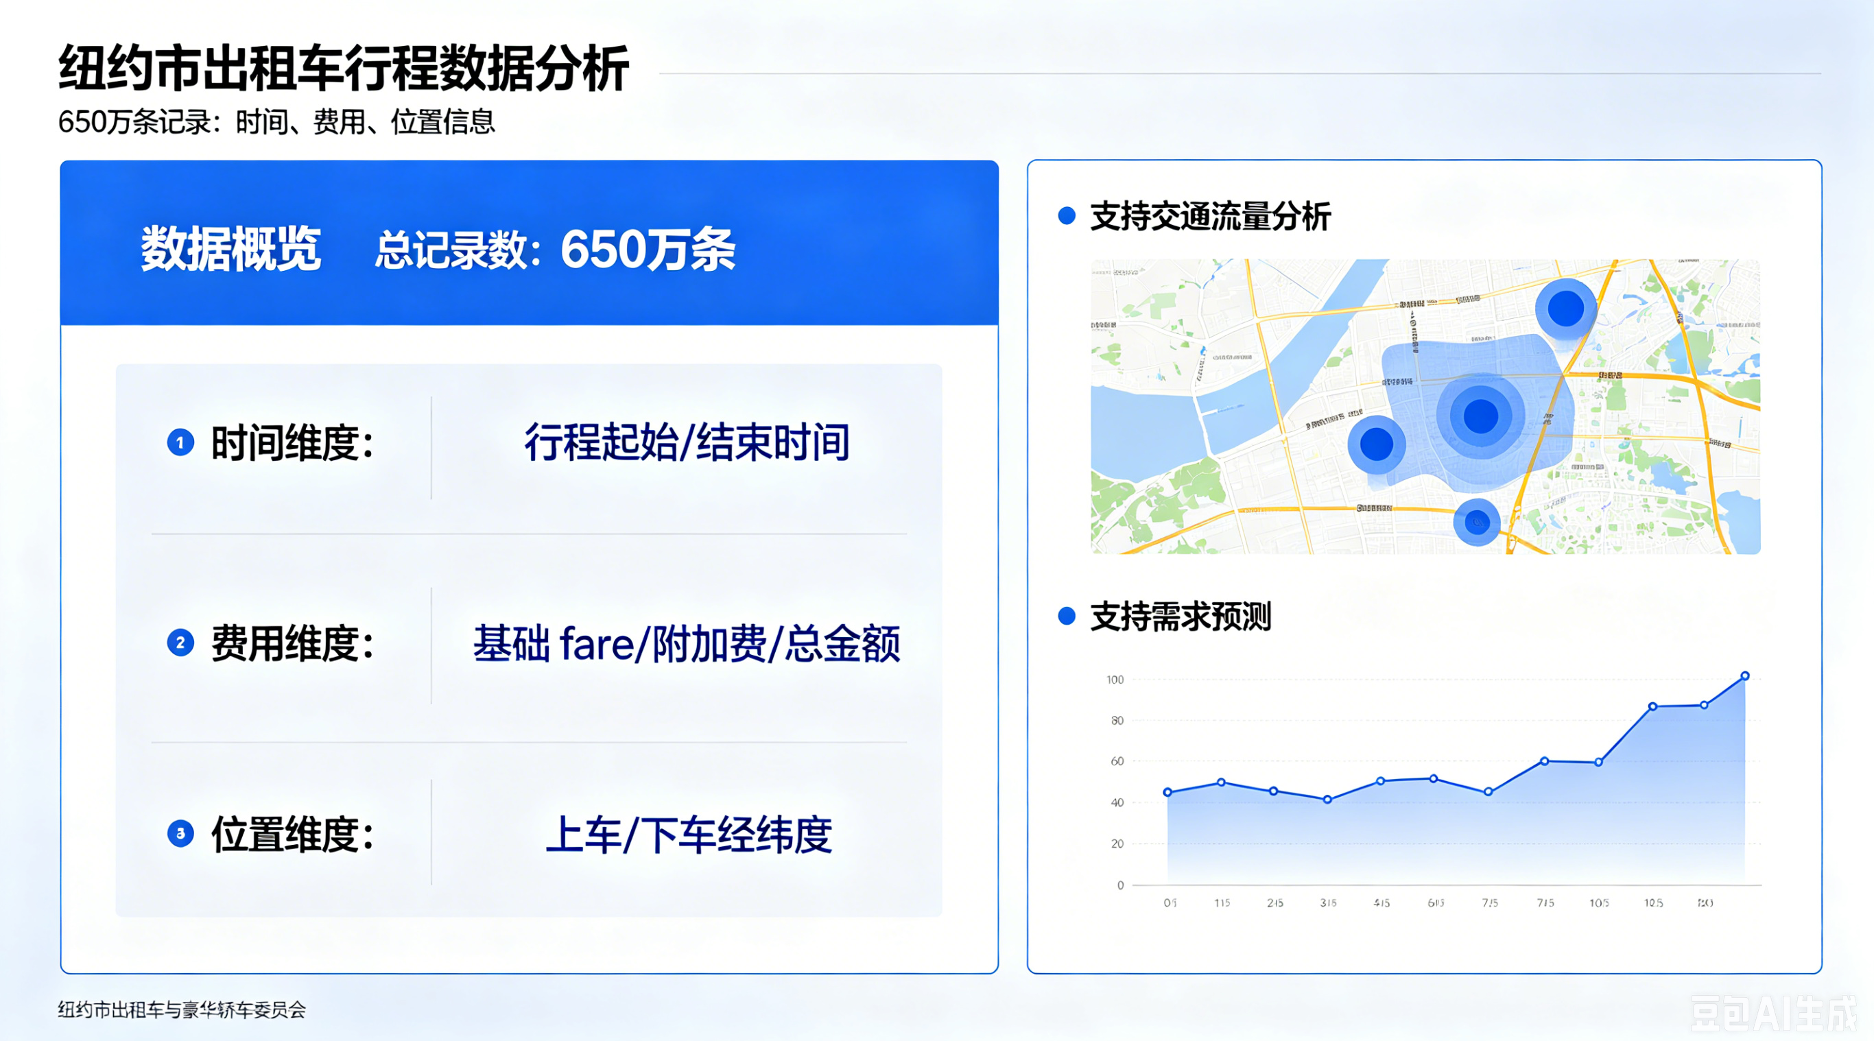Click the 行程起始/结束时间 text
Screen dimensions: 1874x1041
tap(687, 442)
